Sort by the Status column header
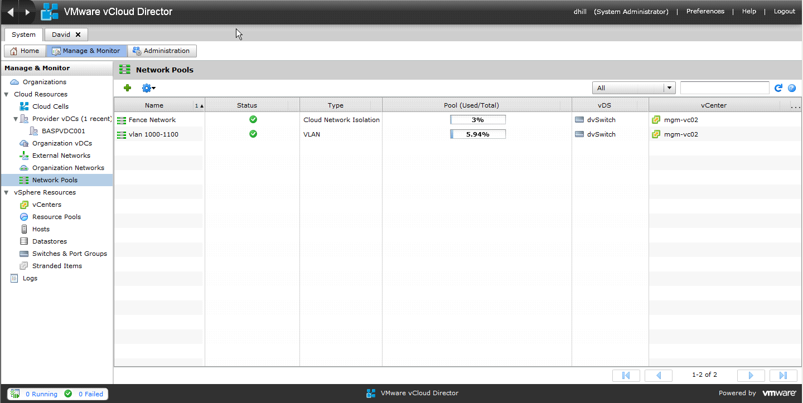 click(x=252, y=105)
